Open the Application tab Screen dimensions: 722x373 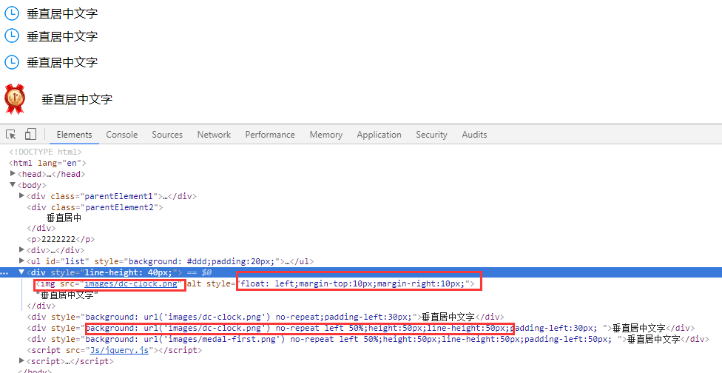[379, 135]
